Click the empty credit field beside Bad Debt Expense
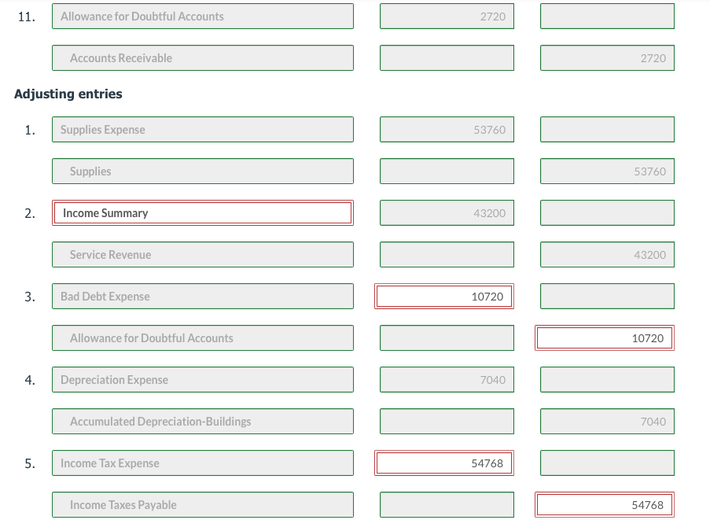Image resolution: width=710 pixels, height=531 pixels. tap(607, 297)
